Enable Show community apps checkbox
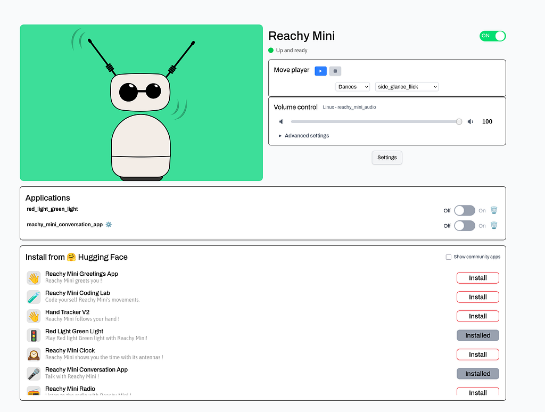 click(x=448, y=257)
